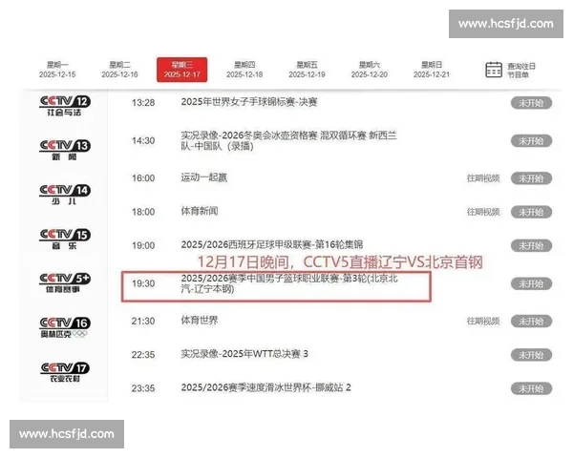Screen dimensions: 573x458
Task: Click the 实况录像-2026冬奥会冰壶资格赛 program title
Action: click(x=288, y=141)
